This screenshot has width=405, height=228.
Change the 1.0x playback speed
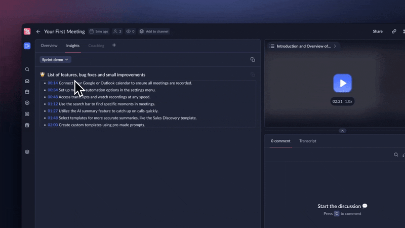(x=348, y=101)
